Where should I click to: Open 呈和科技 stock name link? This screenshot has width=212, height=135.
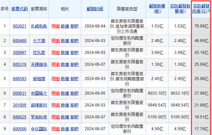click(39, 117)
